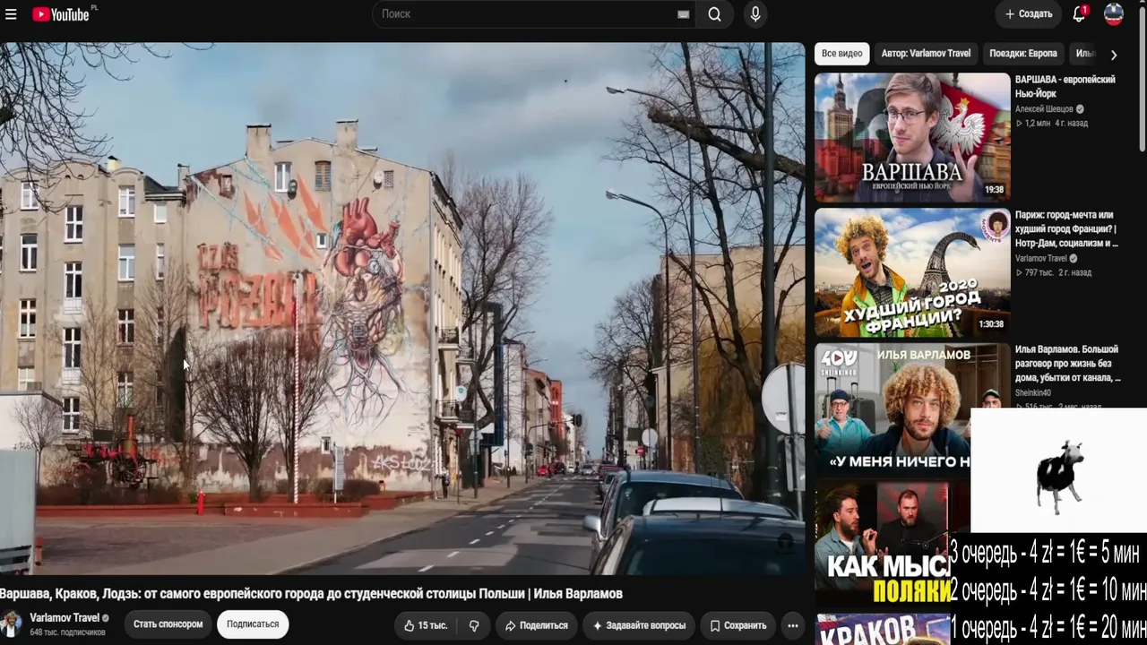Click the magnifier search button

click(714, 14)
